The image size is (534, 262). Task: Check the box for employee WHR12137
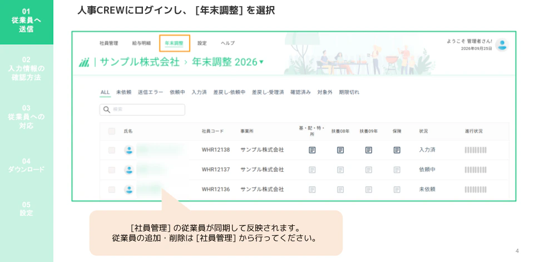point(112,170)
